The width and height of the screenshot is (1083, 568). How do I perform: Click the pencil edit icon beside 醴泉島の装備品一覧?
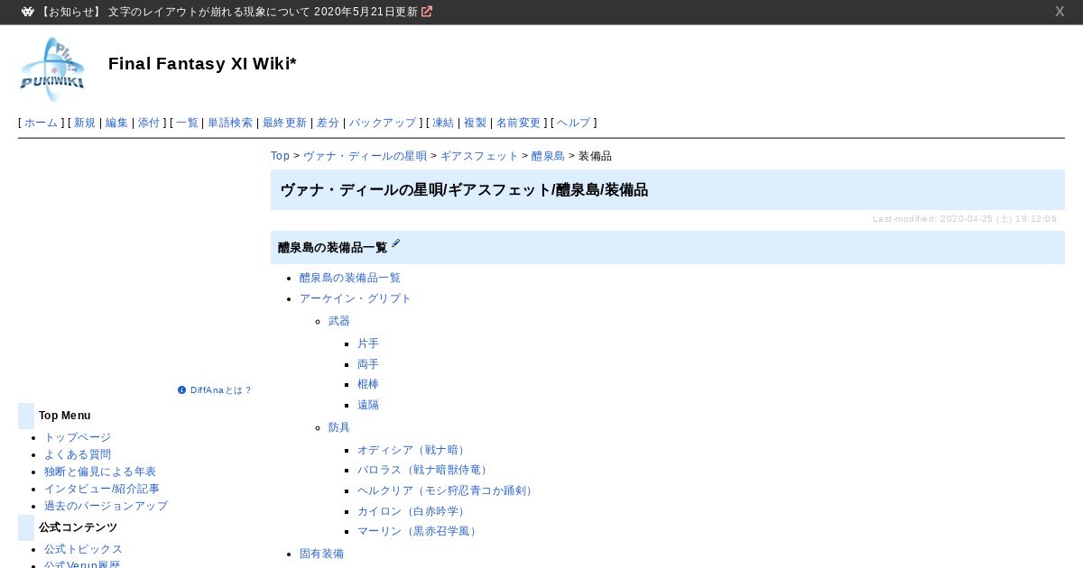pos(395,244)
